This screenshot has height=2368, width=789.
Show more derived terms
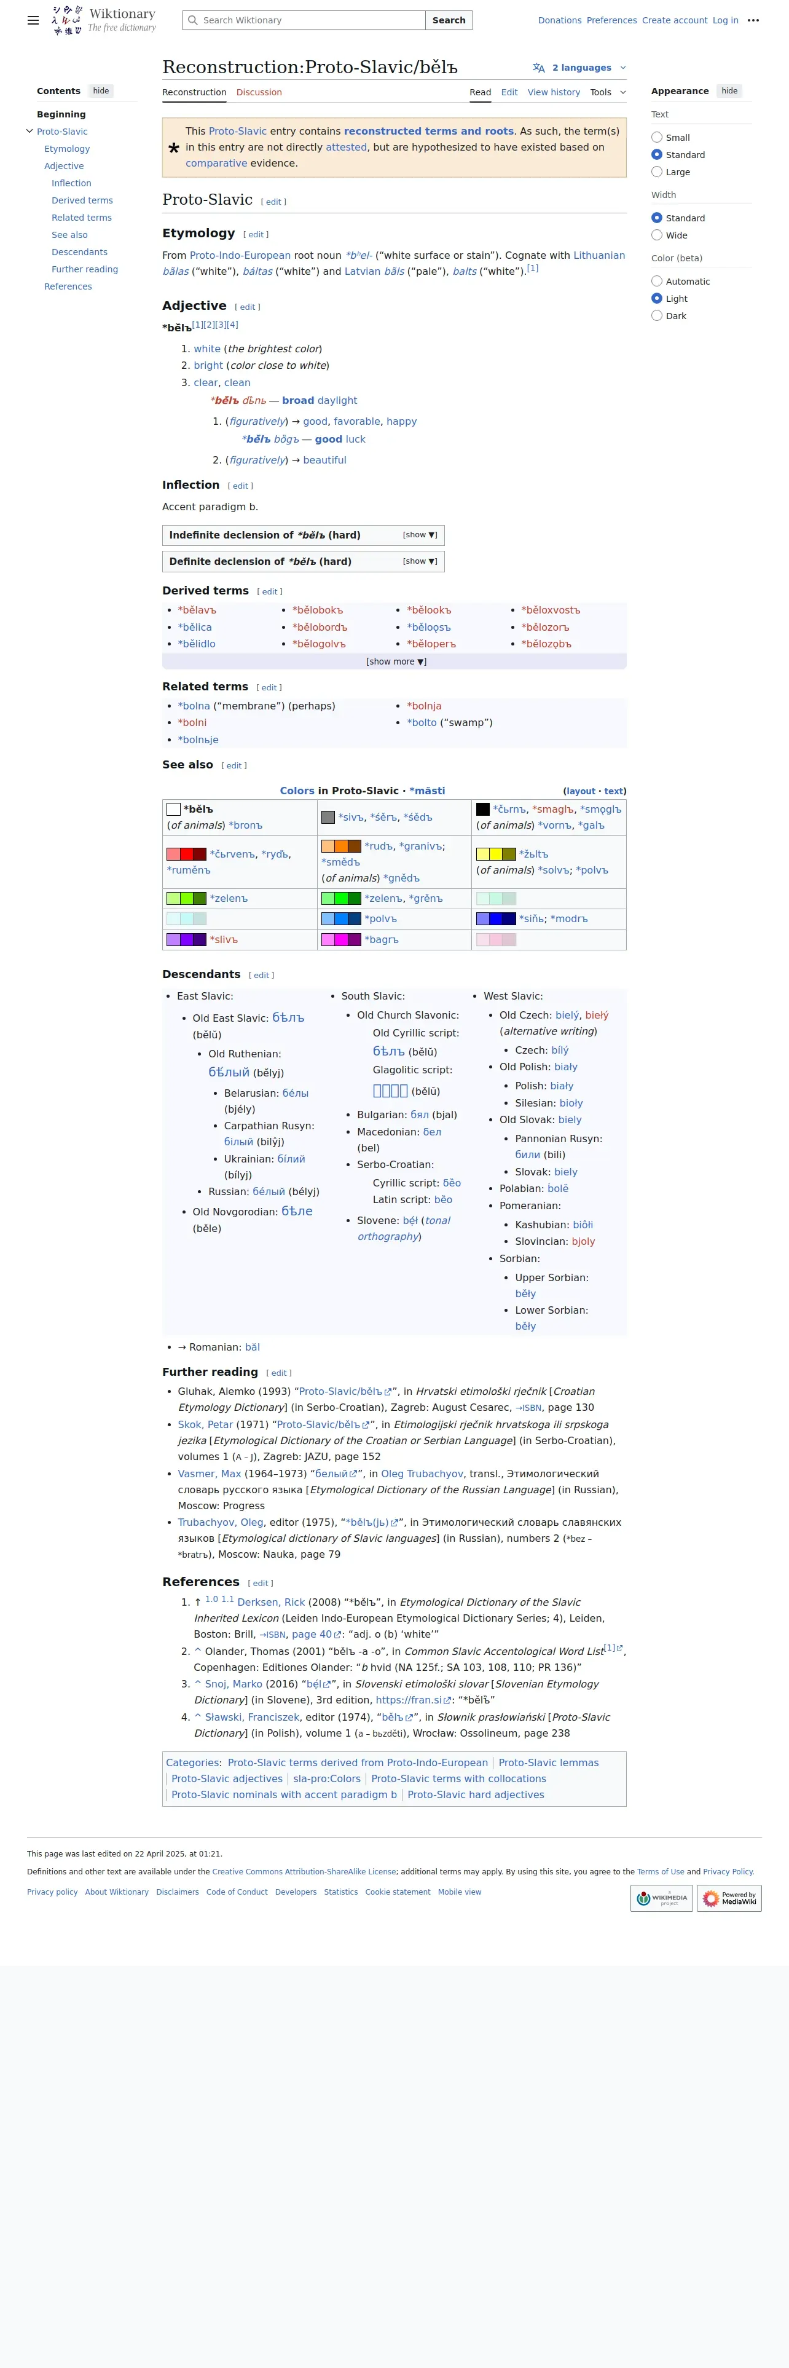click(396, 661)
